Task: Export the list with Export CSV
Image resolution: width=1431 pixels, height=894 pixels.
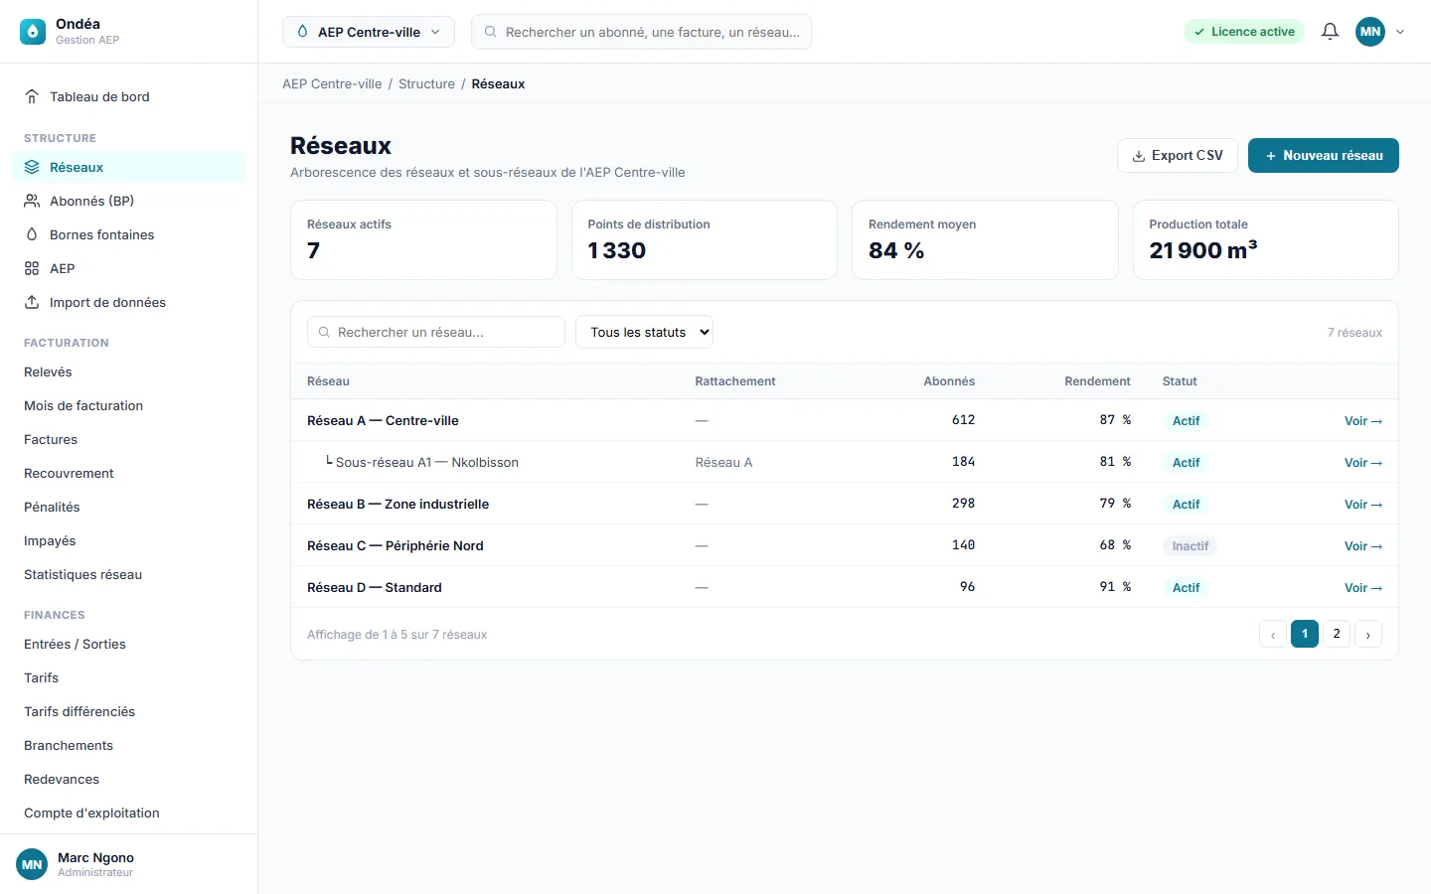Action: point(1178,155)
